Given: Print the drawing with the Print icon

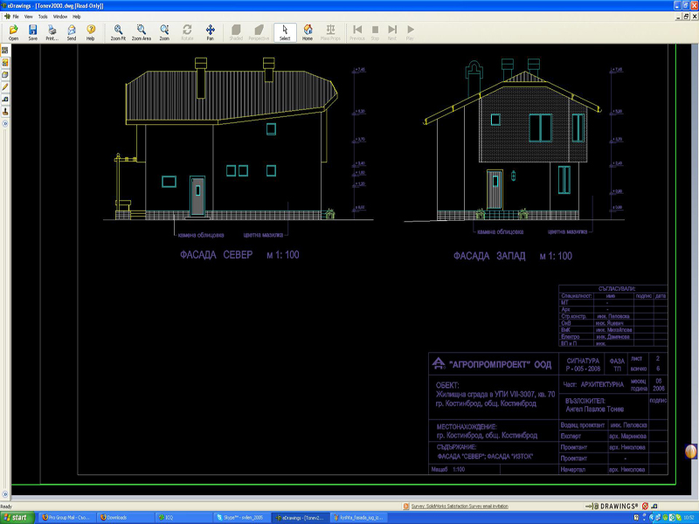Looking at the screenshot, I should pyautogui.click(x=52, y=32).
